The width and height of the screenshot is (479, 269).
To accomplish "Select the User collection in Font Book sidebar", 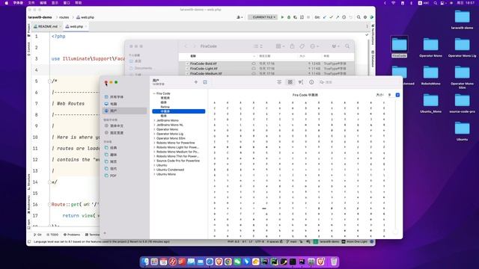I will [125, 111].
